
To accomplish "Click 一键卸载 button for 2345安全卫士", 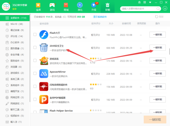I will point(158,47).
